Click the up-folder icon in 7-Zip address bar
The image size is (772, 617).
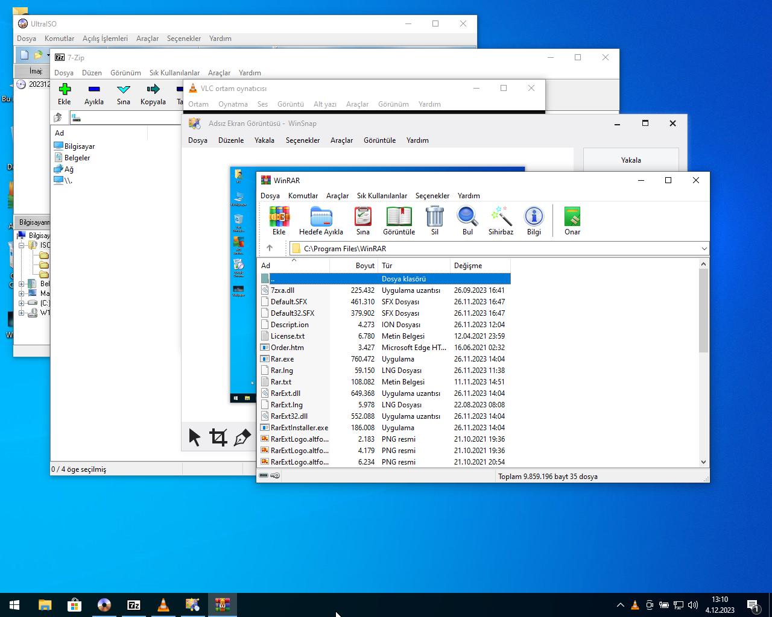point(59,117)
